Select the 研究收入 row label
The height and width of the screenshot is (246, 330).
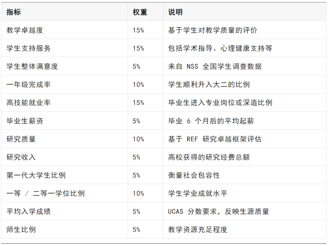pyautogui.click(x=21, y=157)
